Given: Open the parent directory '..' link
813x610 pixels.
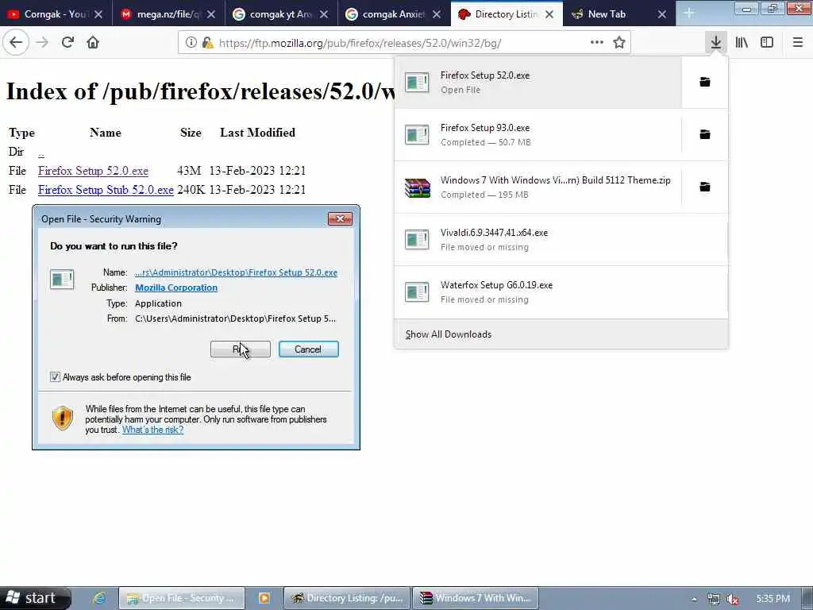Looking at the screenshot, I should pos(41,152).
